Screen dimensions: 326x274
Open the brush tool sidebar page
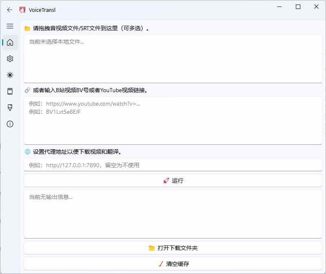click(10, 108)
